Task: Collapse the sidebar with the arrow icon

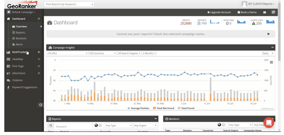Action: pyautogui.click(x=41, y=105)
